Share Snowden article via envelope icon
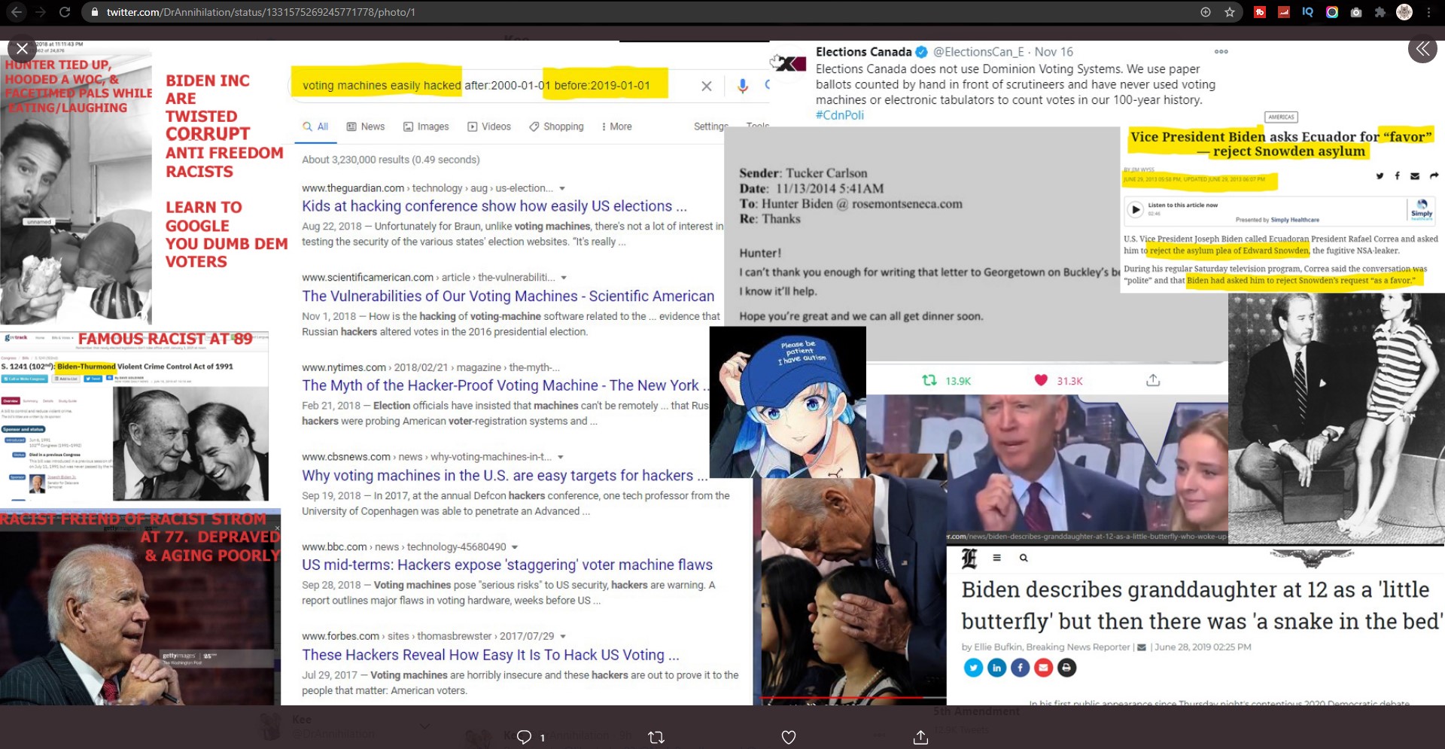 click(x=1415, y=176)
